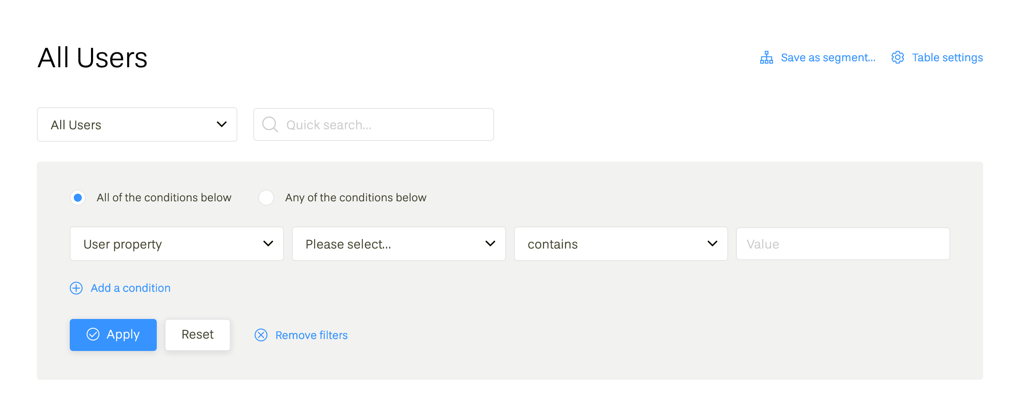Click the checkmark icon on Apply button

pyautogui.click(x=93, y=335)
